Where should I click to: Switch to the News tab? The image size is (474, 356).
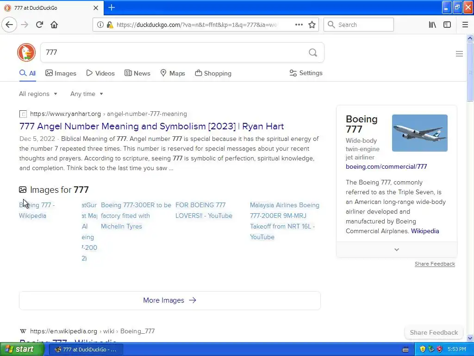coord(137,73)
